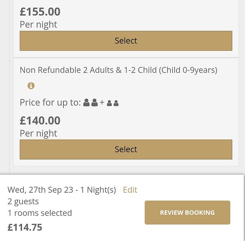Click the £155.00 price text
This screenshot has width=245, height=241.
40,12
